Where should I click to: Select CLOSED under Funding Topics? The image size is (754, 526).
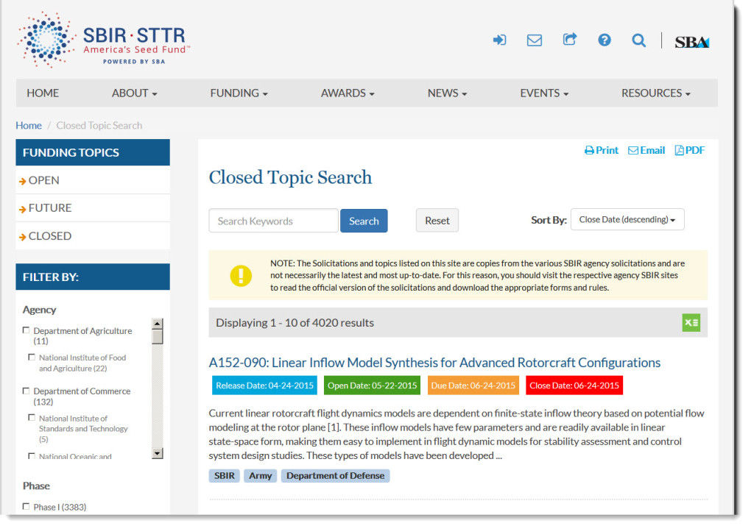point(49,236)
